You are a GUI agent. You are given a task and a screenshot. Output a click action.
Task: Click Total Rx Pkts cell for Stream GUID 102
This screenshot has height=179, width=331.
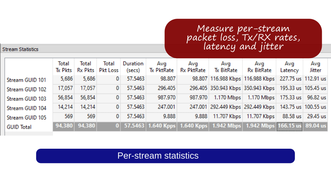tap(86, 89)
